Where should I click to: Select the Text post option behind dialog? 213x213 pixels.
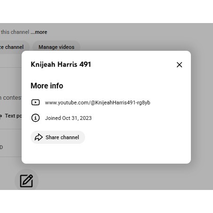11,116
